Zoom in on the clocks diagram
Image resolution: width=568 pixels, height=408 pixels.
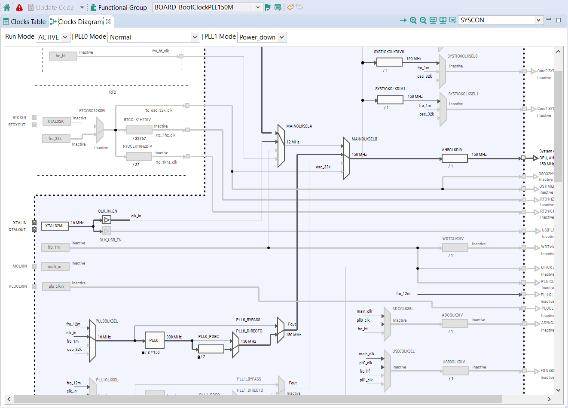click(x=413, y=20)
